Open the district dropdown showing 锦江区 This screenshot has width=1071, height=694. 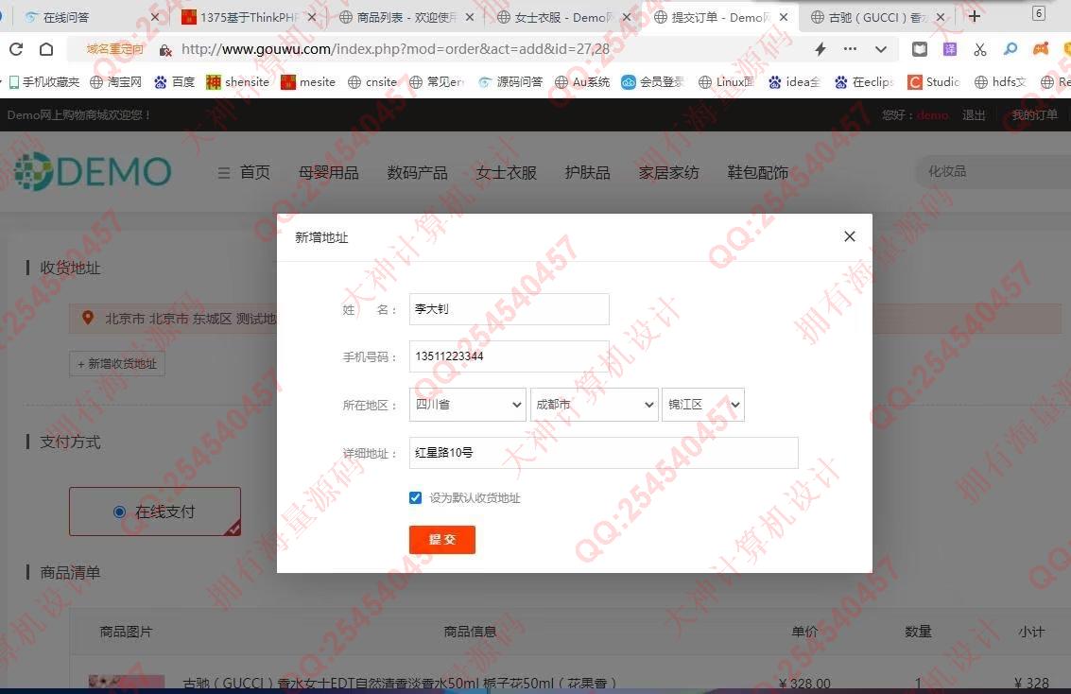(x=703, y=405)
